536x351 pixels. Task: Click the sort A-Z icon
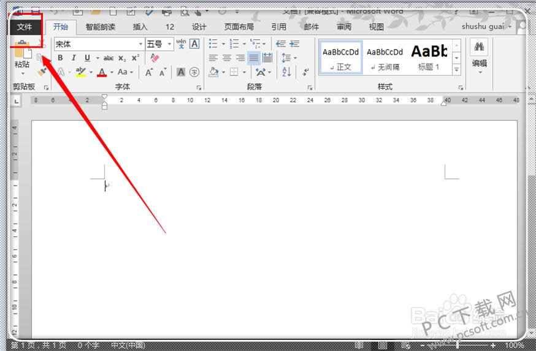[286, 72]
